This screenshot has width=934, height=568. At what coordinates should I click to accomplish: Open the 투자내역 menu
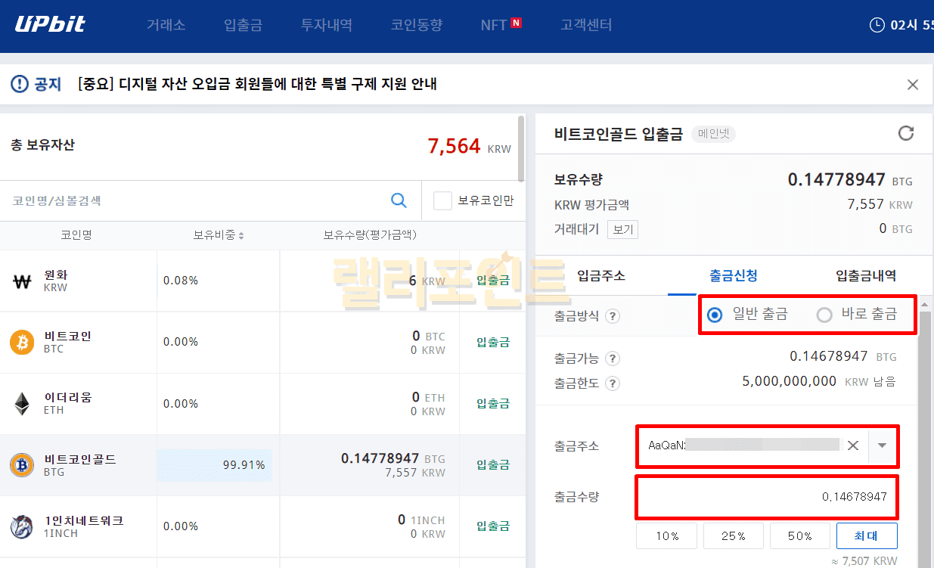click(326, 25)
